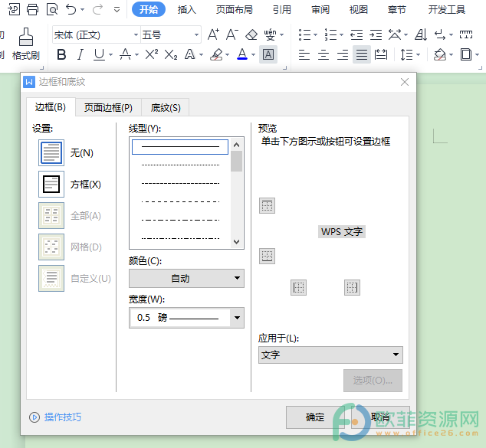This screenshot has height=448, width=486.
Task: Click the Undo arrow icon
Action: [71, 9]
